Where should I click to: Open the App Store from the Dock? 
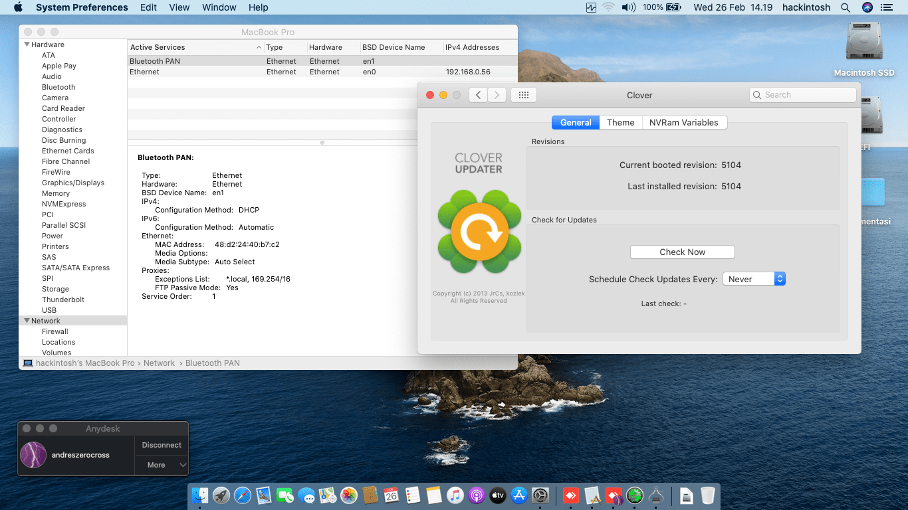(x=519, y=495)
